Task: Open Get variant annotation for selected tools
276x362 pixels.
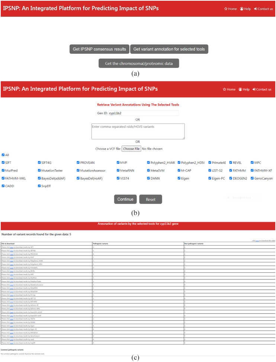Action: point(169,49)
